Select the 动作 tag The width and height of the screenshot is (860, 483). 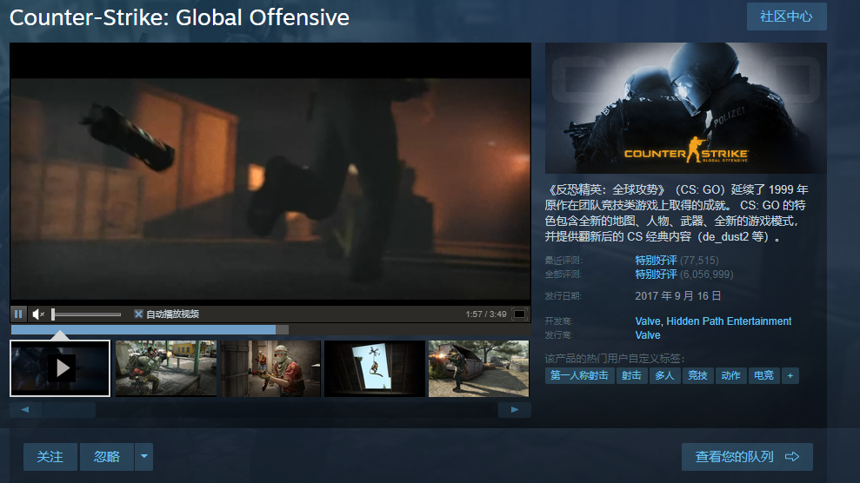click(730, 375)
